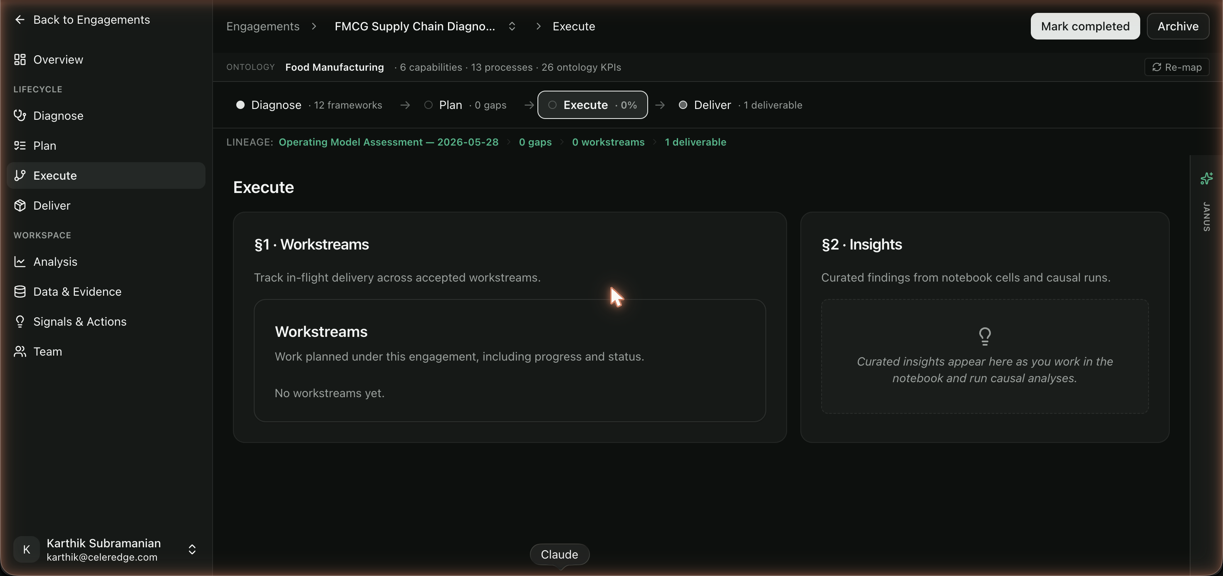Click the Execute branch icon in sidebar
The width and height of the screenshot is (1223, 576).
(x=20, y=175)
